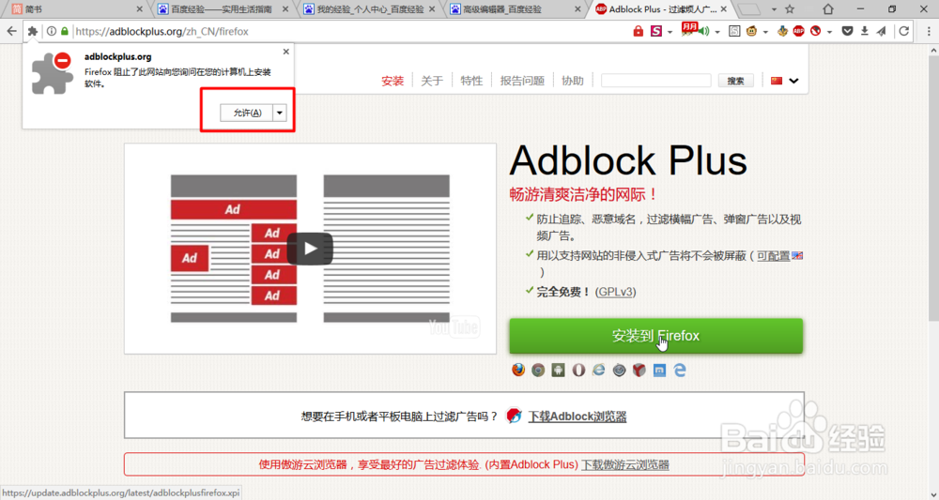Close the Adblock Plus tab
939x500 pixels.
click(x=725, y=9)
